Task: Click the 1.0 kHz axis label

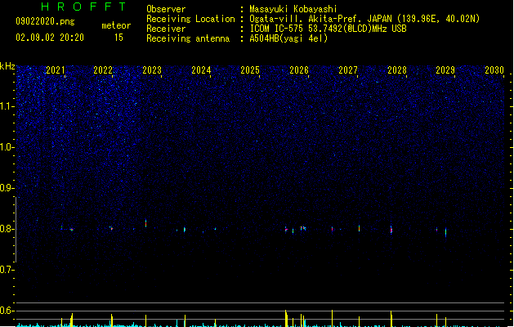Action: [7, 147]
